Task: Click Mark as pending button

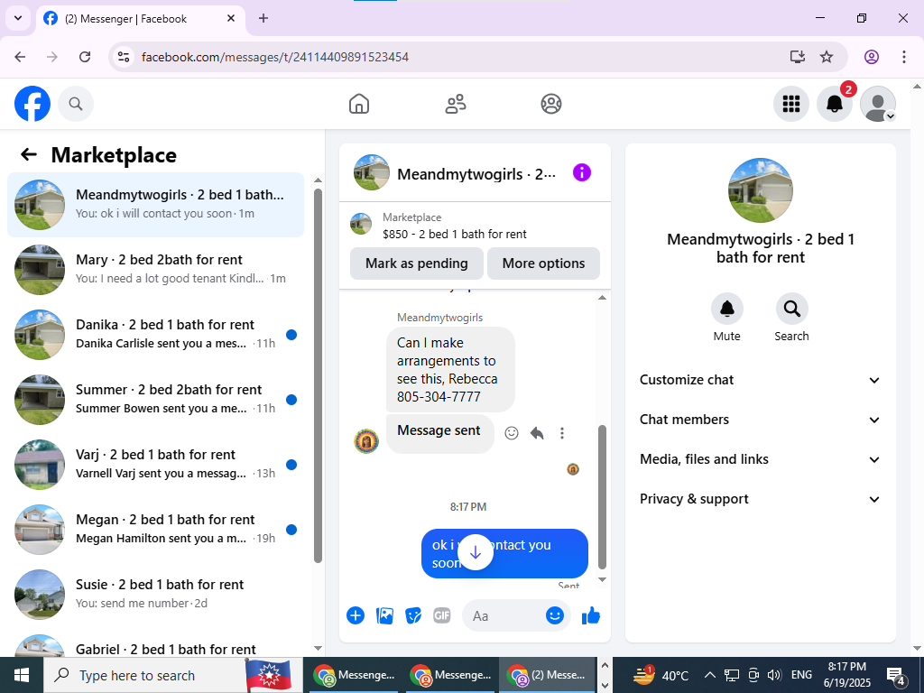Action: click(x=417, y=263)
